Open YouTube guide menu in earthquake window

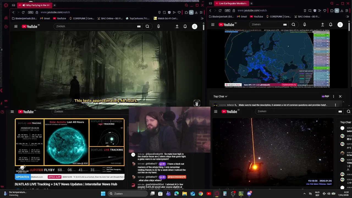(213, 24)
